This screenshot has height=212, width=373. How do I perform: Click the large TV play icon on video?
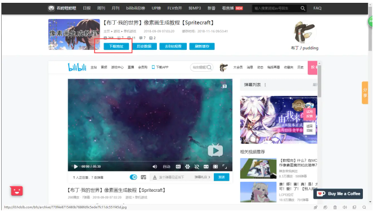(215, 150)
